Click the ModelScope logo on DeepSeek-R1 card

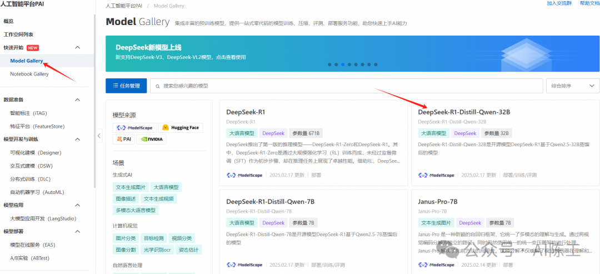tap(244, 175)
